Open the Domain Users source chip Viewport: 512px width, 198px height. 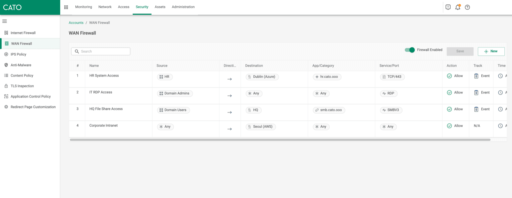click(173, 110)
